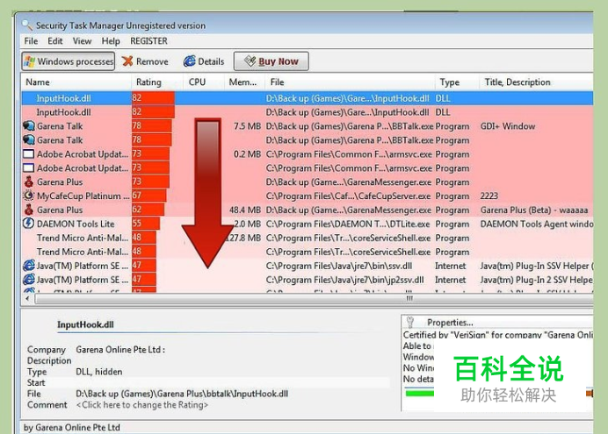Click the InputHook.dll heading in details pane
The image size is (608, 434).
tap(85, 324)
